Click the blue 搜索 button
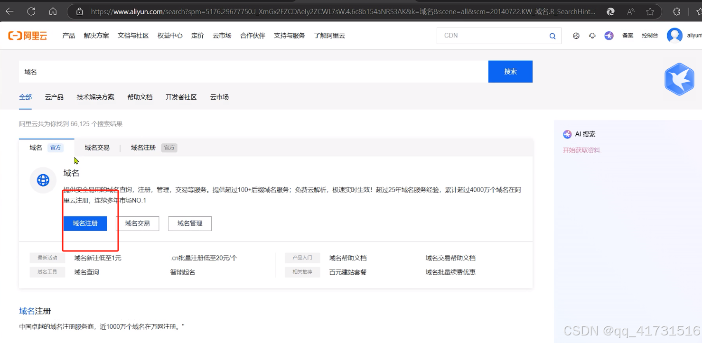The height and width of the screenshot is (343, 702). tap(510, 72)
